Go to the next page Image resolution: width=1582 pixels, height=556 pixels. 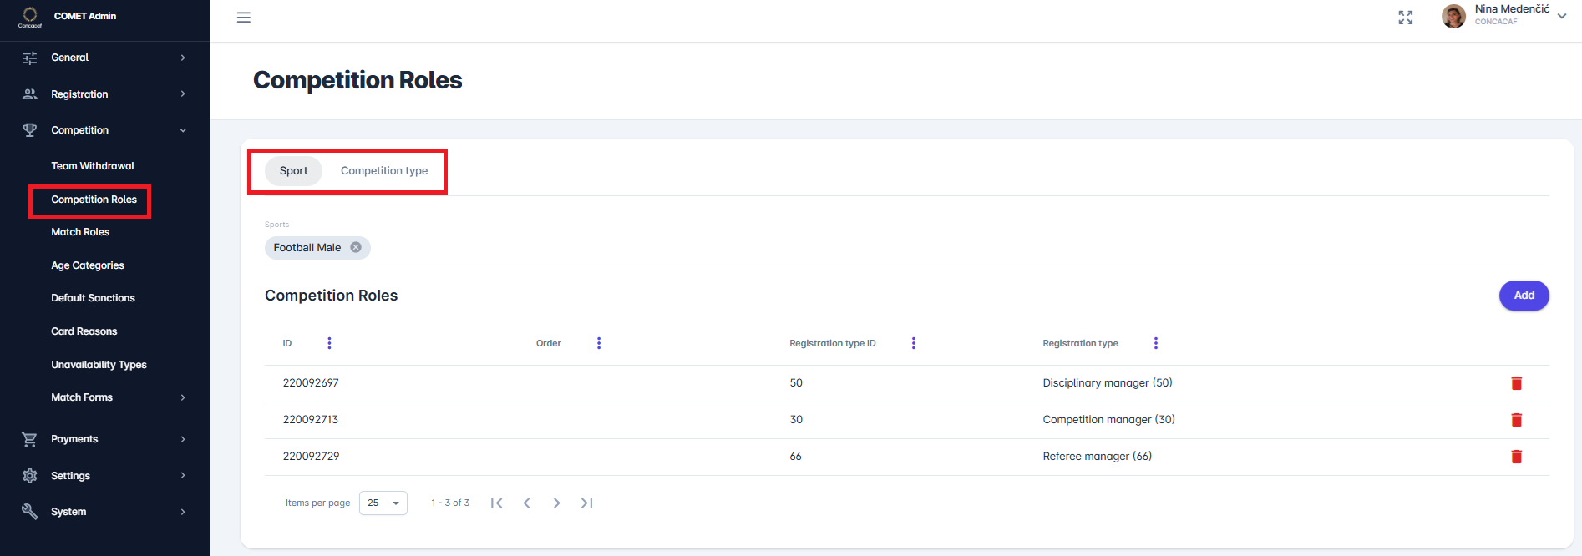[x=557, y=503]
